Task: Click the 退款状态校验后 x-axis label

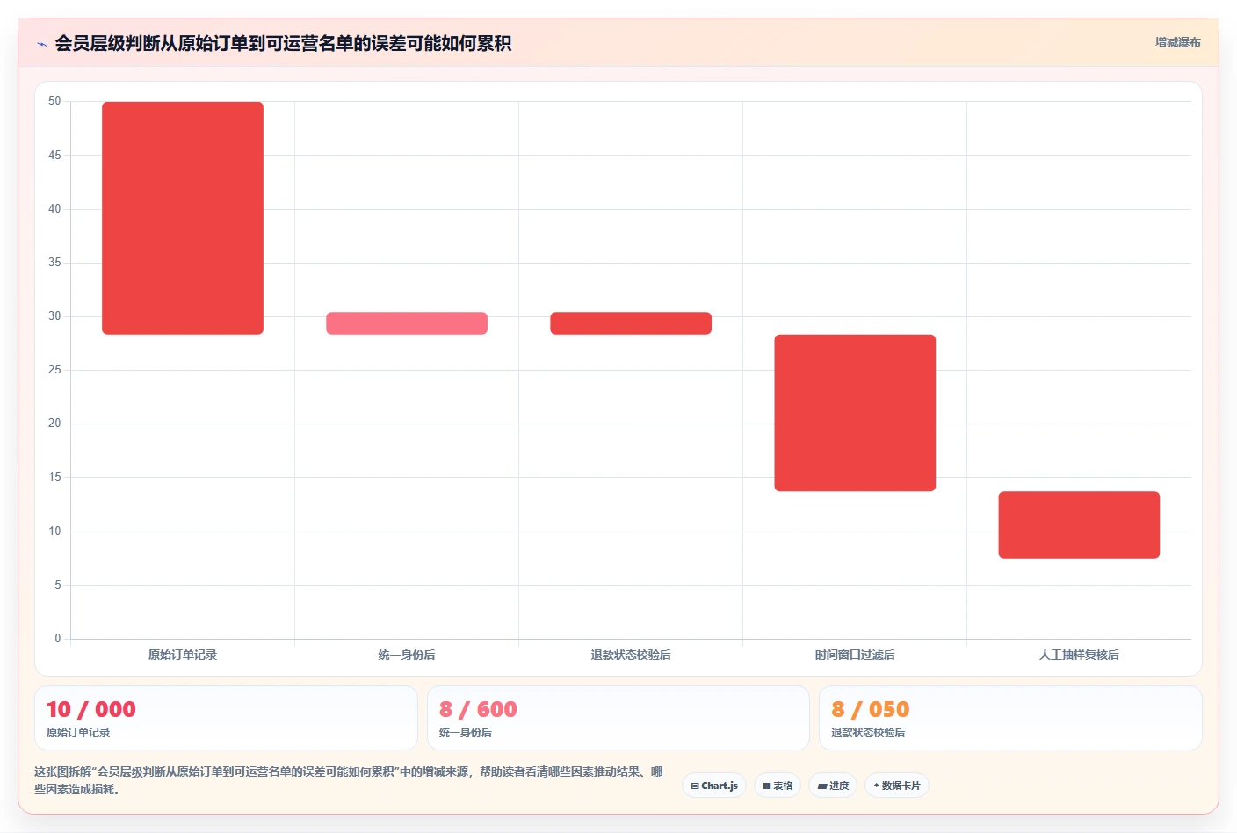Action: 631,655
